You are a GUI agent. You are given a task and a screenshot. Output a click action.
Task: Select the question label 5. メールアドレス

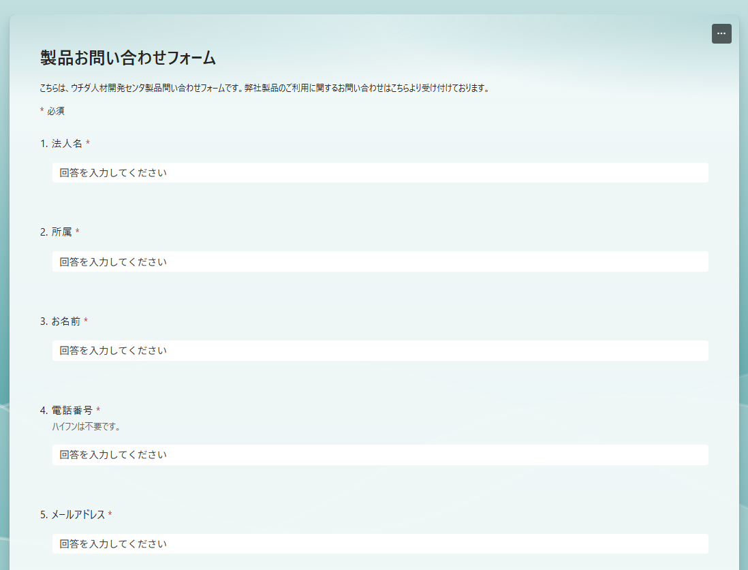(72, 515)
